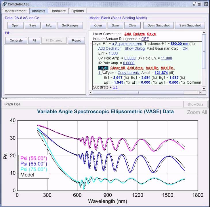Open the Graph Type menu
The width and height of the screenshot is (210, 207).
click(x=12, y=104)
